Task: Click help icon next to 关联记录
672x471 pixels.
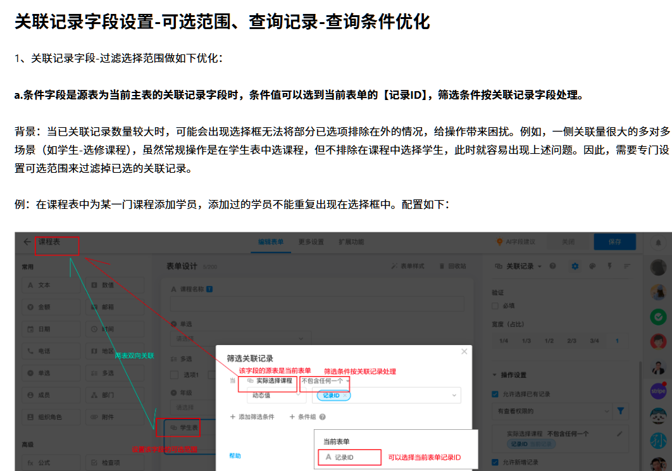Action: 553,267
